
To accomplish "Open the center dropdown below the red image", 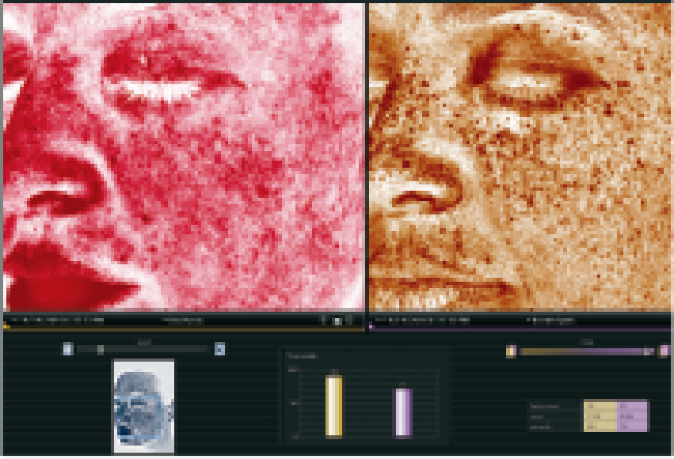I will (184, 321).
